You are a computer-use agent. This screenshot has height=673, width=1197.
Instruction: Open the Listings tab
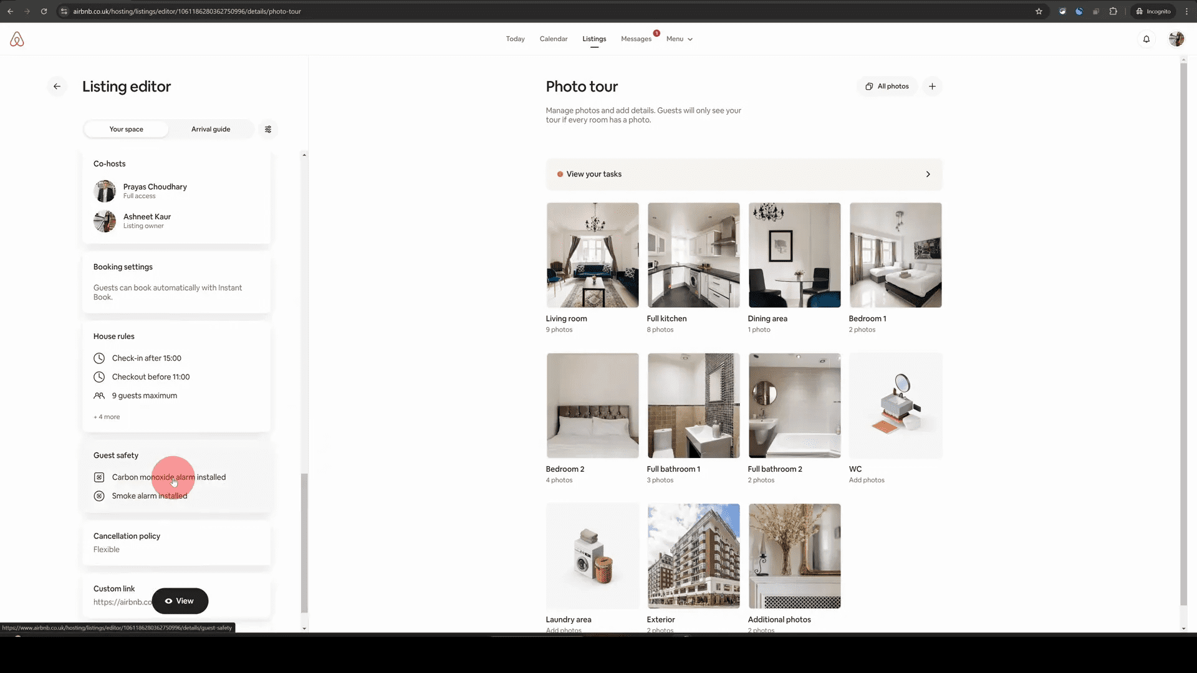594,39
